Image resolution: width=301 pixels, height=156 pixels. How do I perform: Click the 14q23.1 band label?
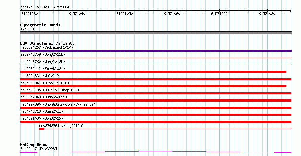27,29
